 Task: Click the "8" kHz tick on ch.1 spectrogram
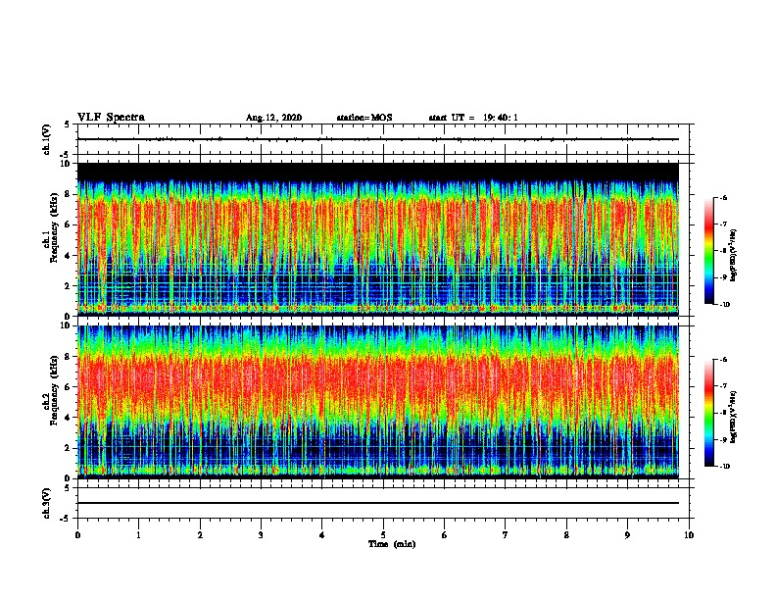point(68,194)
